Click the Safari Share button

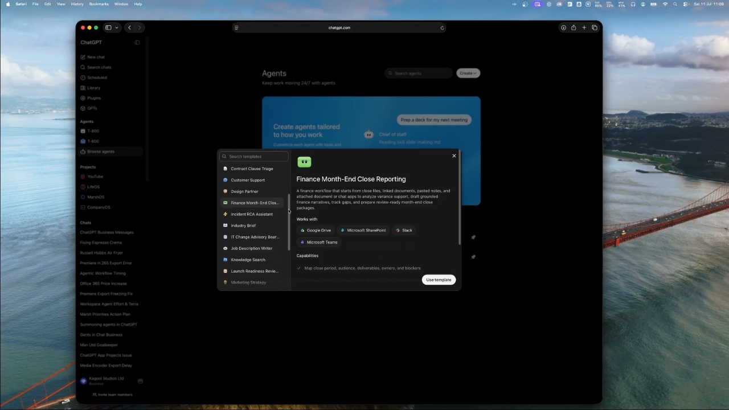tap(574, 27)
